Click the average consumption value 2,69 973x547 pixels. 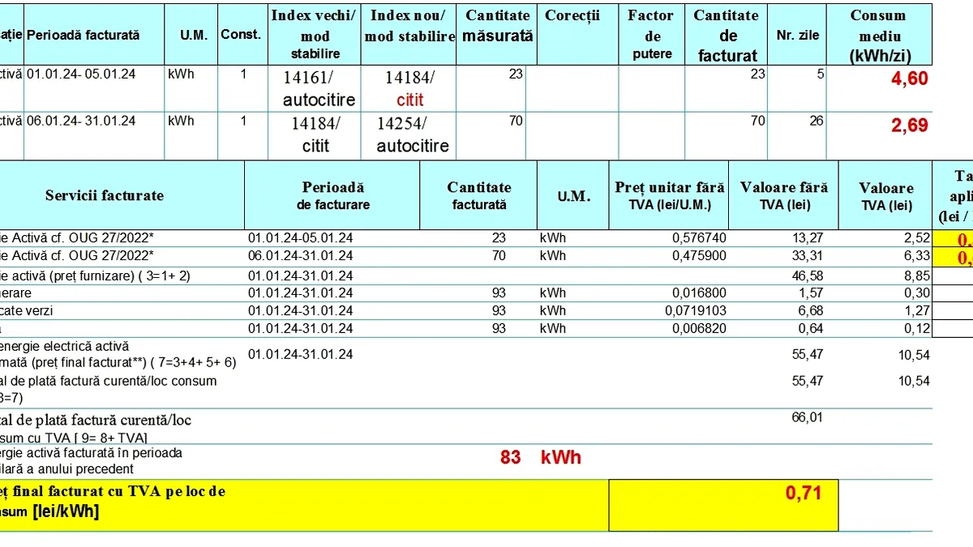pos(910,126)
